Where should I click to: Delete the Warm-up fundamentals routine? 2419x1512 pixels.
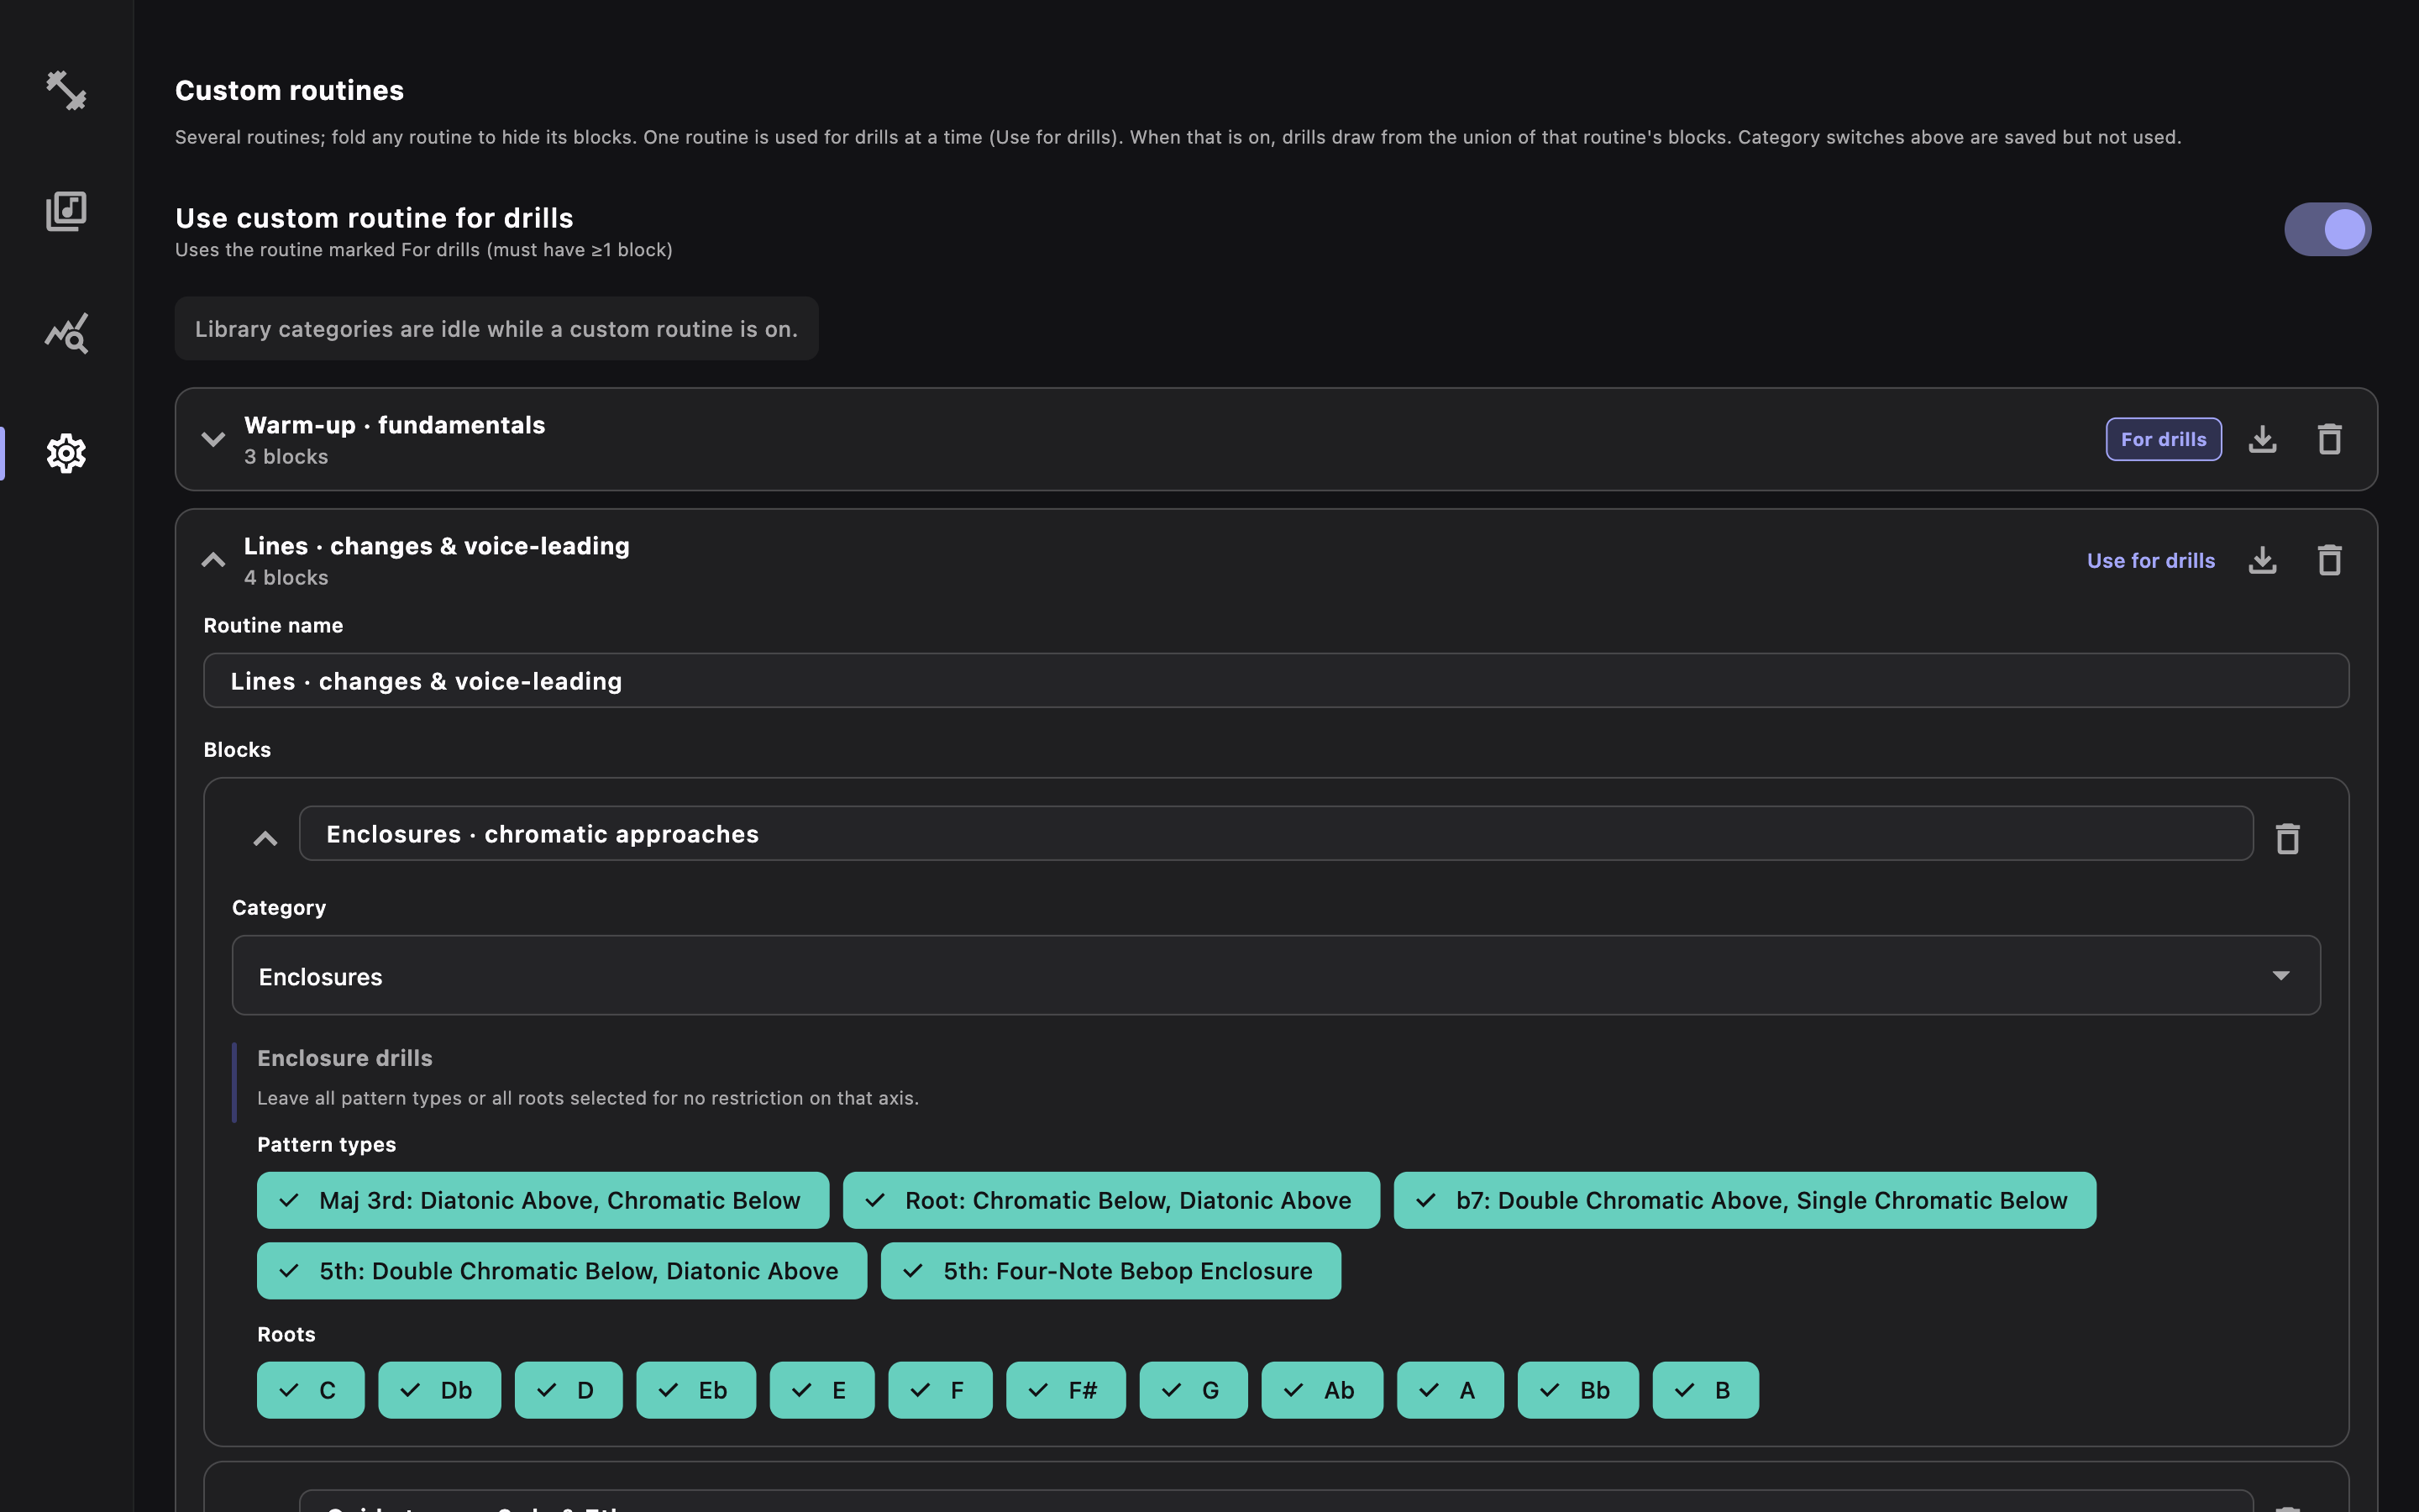point(2329,439)
